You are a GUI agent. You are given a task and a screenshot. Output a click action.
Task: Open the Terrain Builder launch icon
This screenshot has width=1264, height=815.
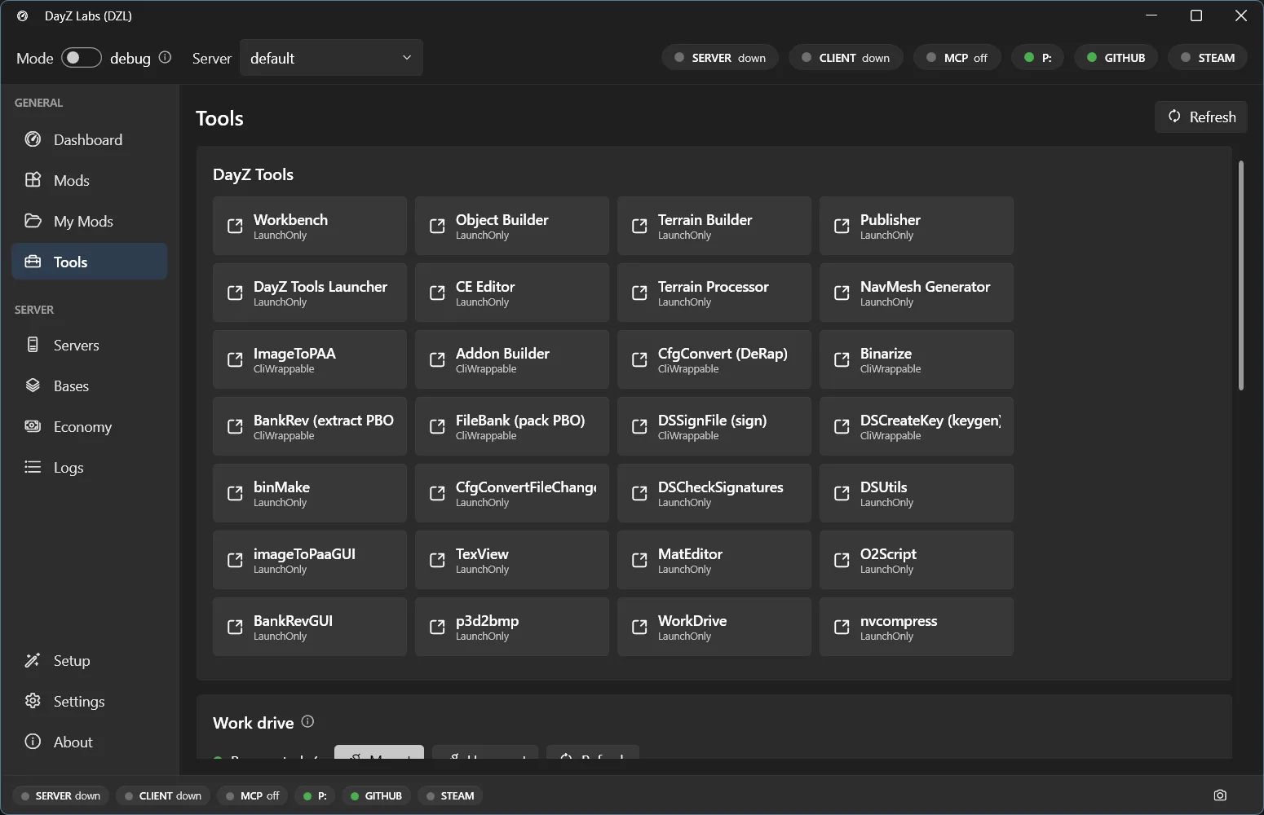(x=639, y=226)
